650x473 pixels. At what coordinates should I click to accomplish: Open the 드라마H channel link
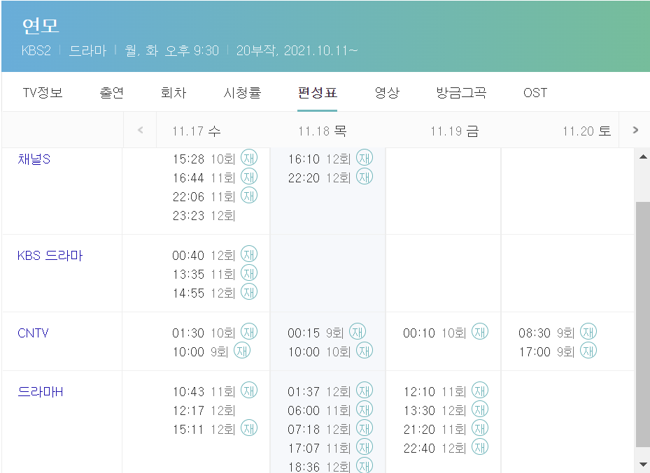(x=40, y=391)
